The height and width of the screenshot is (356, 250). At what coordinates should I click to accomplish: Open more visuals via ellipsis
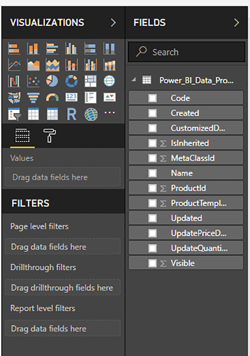point(109,113)
